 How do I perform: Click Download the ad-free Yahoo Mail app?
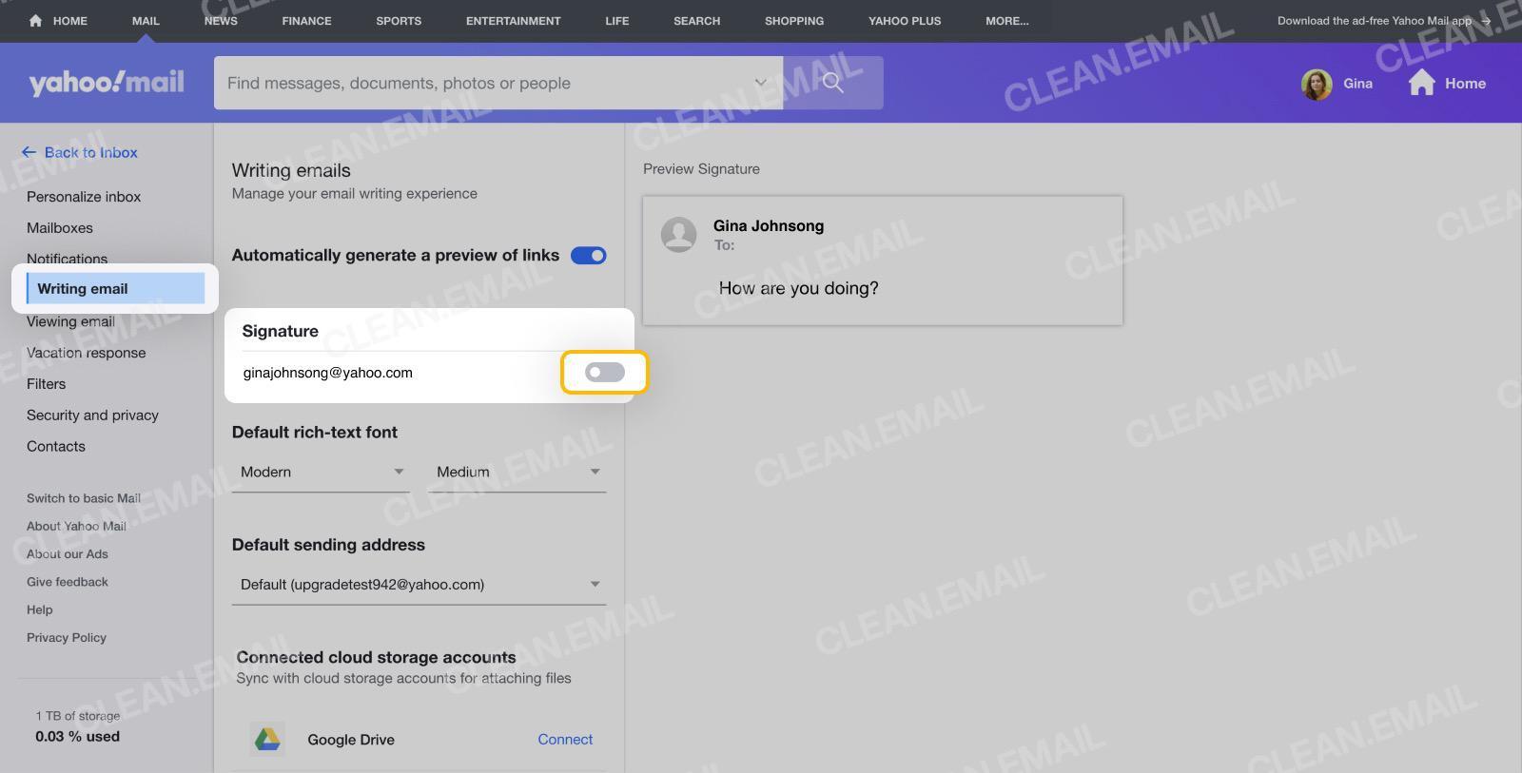1374,21
